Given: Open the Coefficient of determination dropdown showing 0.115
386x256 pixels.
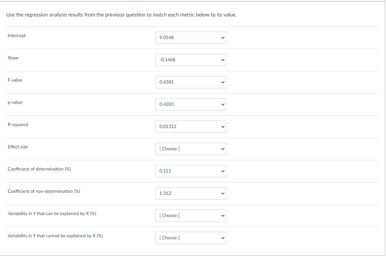Looking at the screenshot, I should click(190, 171).
